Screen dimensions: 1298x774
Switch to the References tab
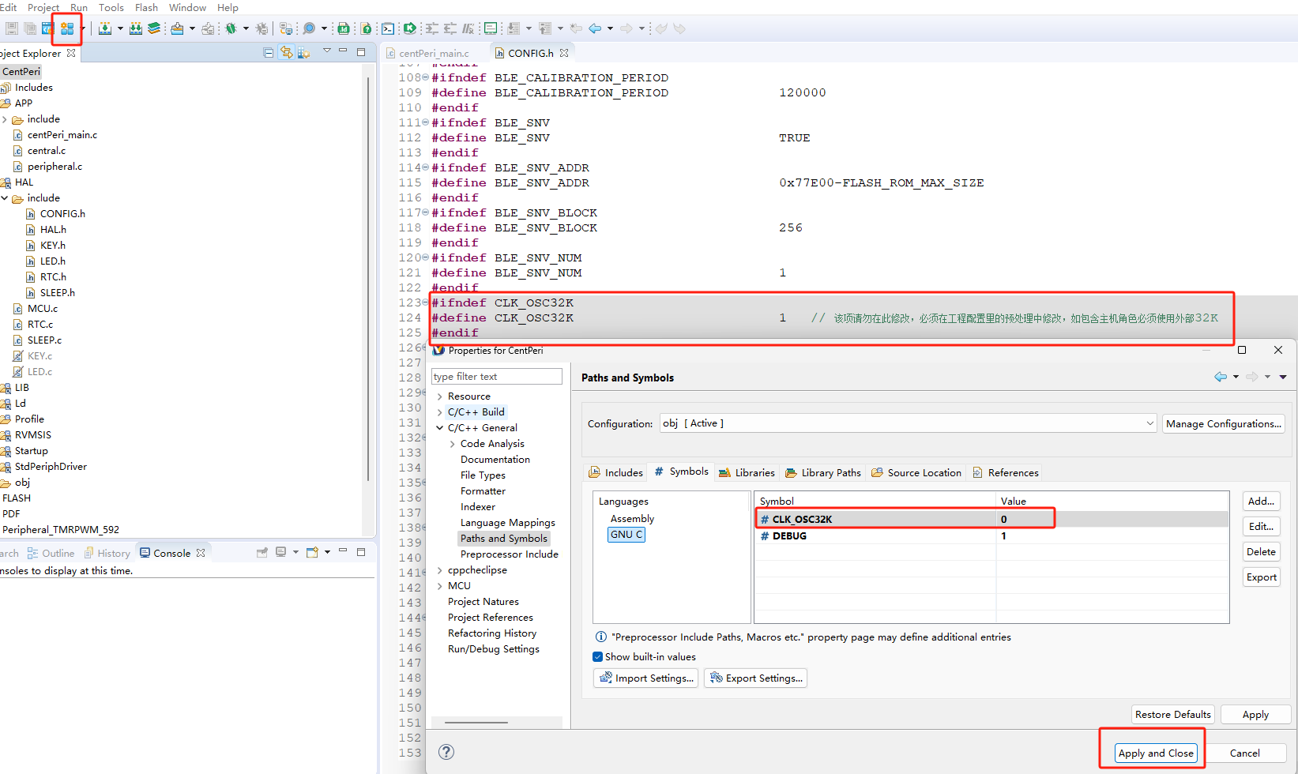(x=1006, y=472)
